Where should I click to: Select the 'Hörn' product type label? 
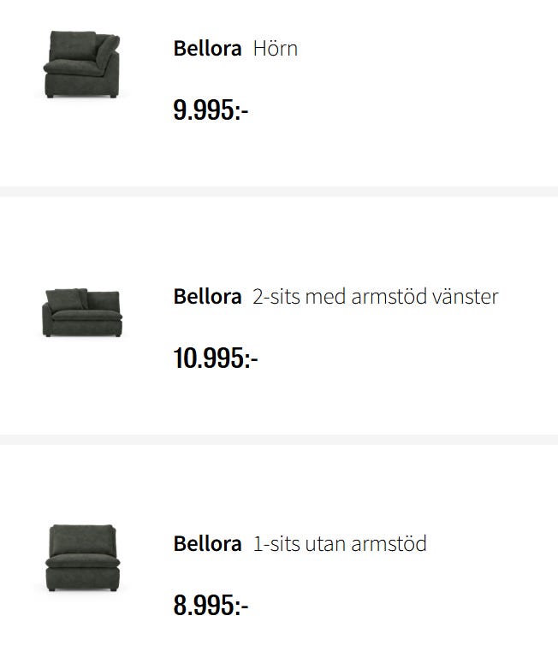pos(276,48)
